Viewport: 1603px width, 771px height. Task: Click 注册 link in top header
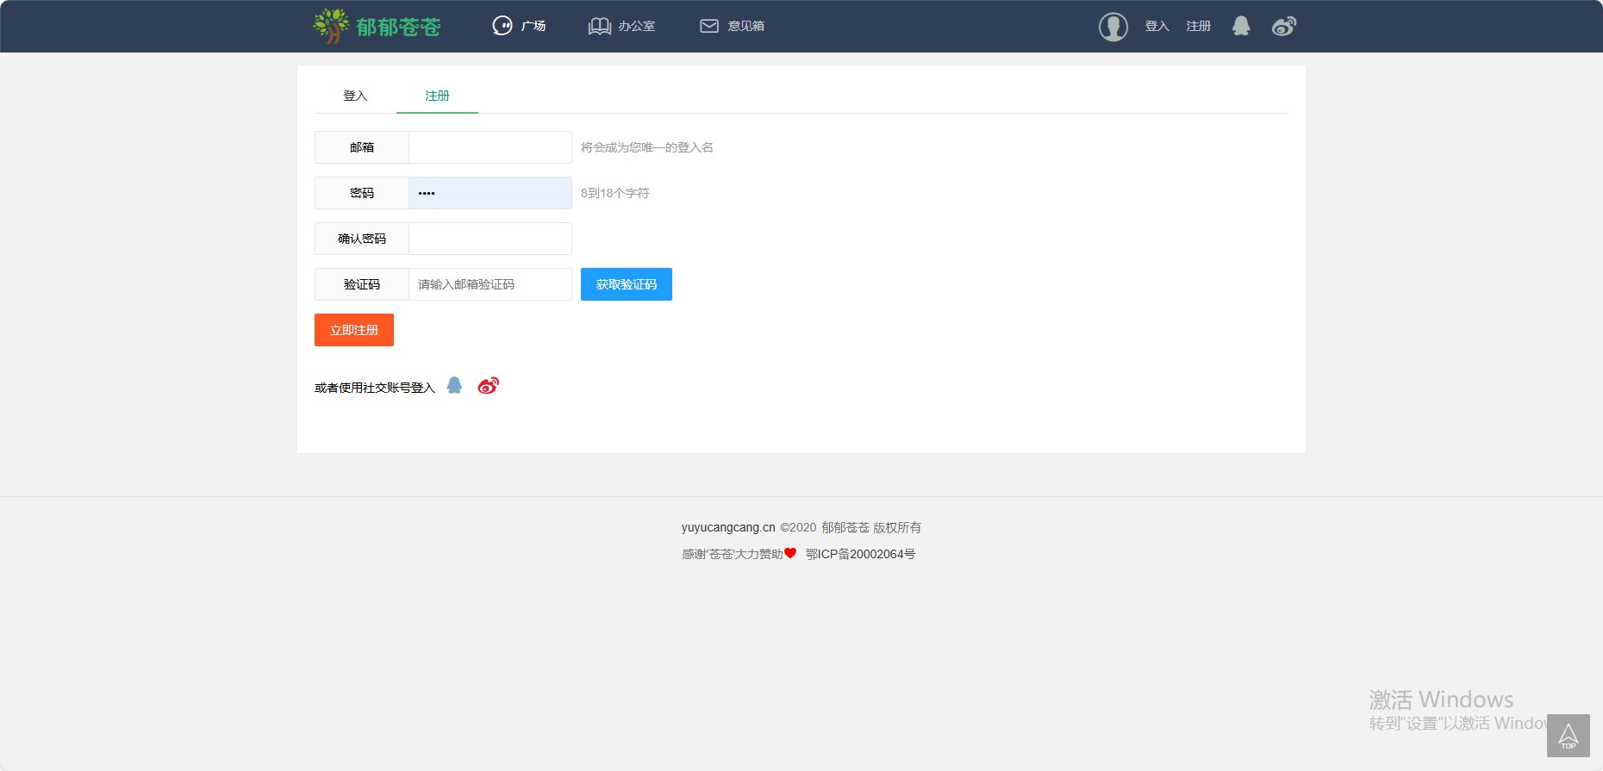pos(1198,26)
